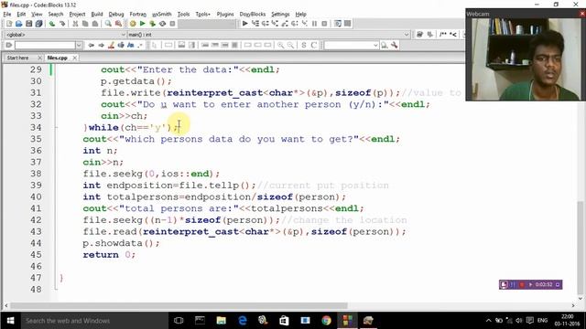The height and width of the screenshot is (329, 586).
Task: Run the program with green arrow
Action: point(143,24)
